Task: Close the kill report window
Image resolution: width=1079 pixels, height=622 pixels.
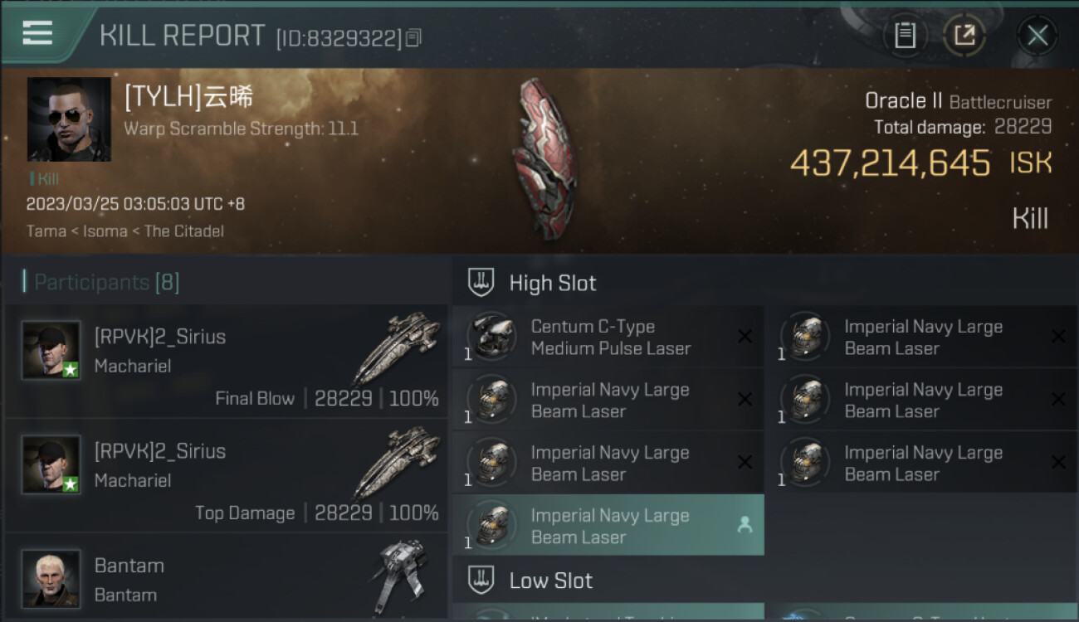Action: tap(1037, 36)
